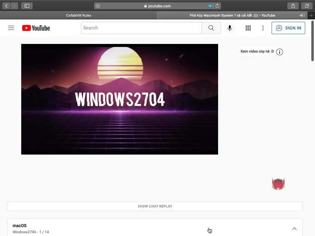The height and width of the screenshot is (236, 315).
Task: Go to YouTube home via logo
Action: 36,28
